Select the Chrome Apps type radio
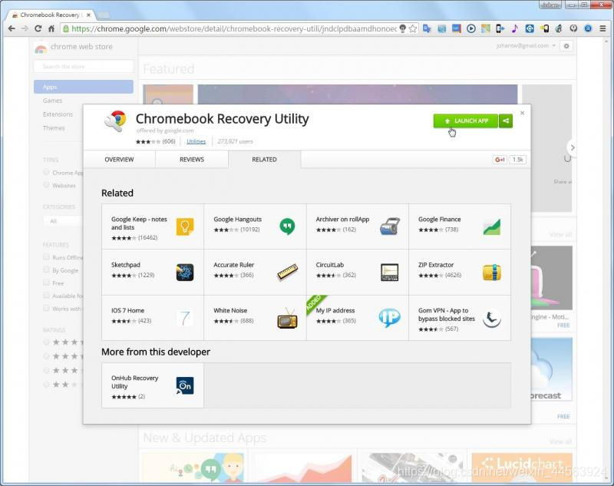The height and width of the screenshot is (486, 614). click(46, 172)
